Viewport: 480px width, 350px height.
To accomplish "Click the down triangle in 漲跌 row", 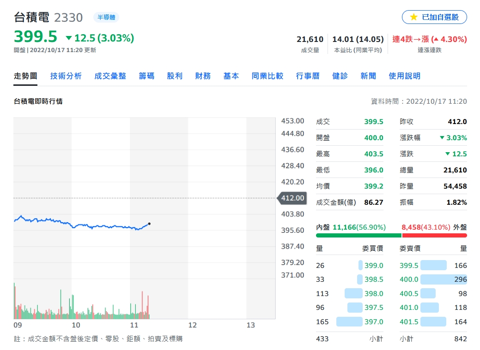I will (448, 154).
